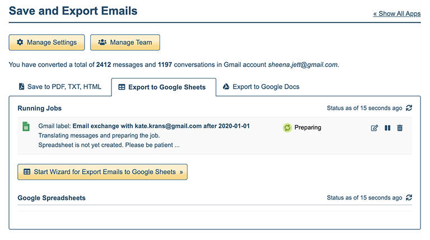The image size is (430, 240).
Task: Delete the running job with trash icon
Action: point(400,128)
